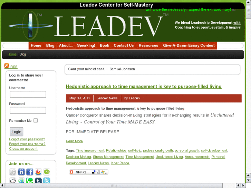Click the RSS text link
The height and width of the screenshot is (188, 251).
tap(14, 67)
